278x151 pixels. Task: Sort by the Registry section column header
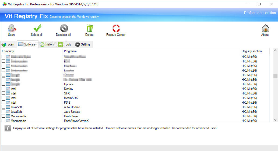point(255,51)
